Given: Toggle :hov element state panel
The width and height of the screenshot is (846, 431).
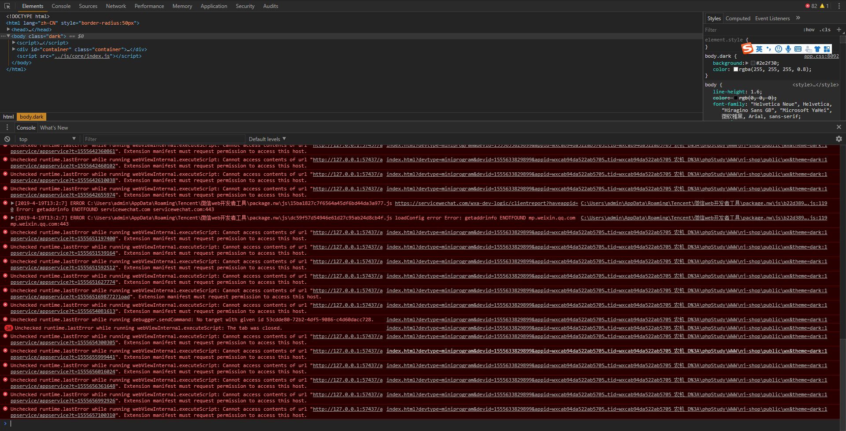Looking at the screenshot, I should tap(809, 30).
